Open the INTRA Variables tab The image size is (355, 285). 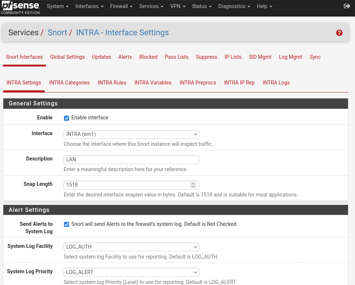(x=153, y=83)
